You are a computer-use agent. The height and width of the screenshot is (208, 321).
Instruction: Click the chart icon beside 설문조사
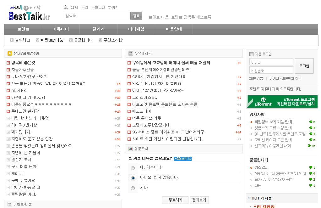click(130, 149)
